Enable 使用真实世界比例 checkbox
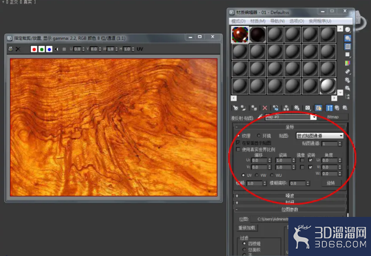Image resolution: width=371 pixels, height=256 pixels. point(238,149)
